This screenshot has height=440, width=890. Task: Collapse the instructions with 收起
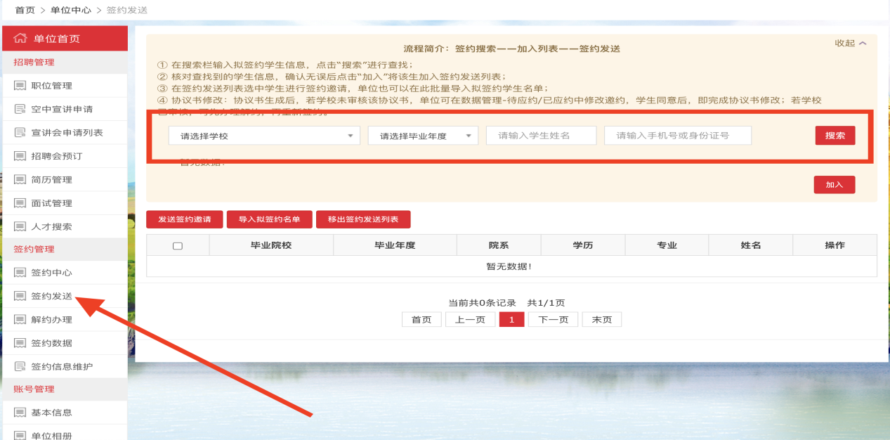(x=850, y=44)
